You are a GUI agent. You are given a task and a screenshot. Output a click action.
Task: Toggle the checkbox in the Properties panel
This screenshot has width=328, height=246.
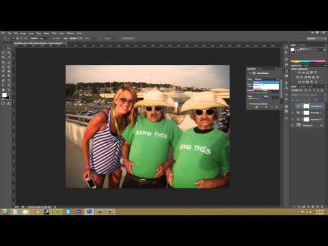click(x=250, y=104)
